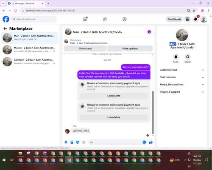
Task: Mute this conversation
Action: pos(176,57)
